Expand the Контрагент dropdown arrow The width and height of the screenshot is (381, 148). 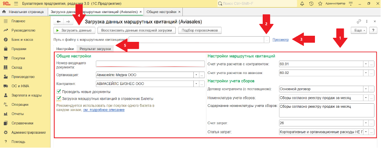196,84
